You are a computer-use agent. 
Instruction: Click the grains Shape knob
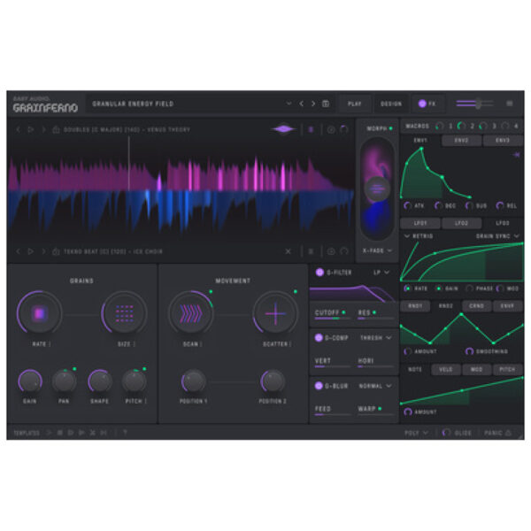pyautogui.click(x=99, y=381)
